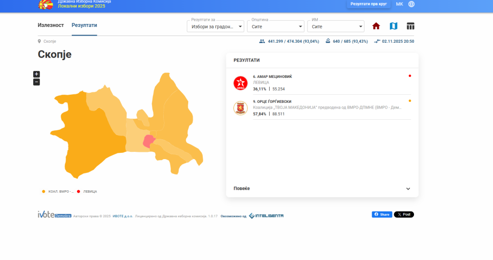The height and width of the screenshot is (260, 493).
Task: Switch to the map view icon
Action: 393,26
